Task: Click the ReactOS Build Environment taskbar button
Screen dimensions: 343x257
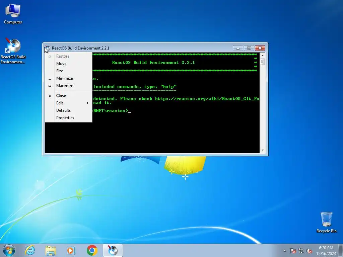Action: point(113,250)
